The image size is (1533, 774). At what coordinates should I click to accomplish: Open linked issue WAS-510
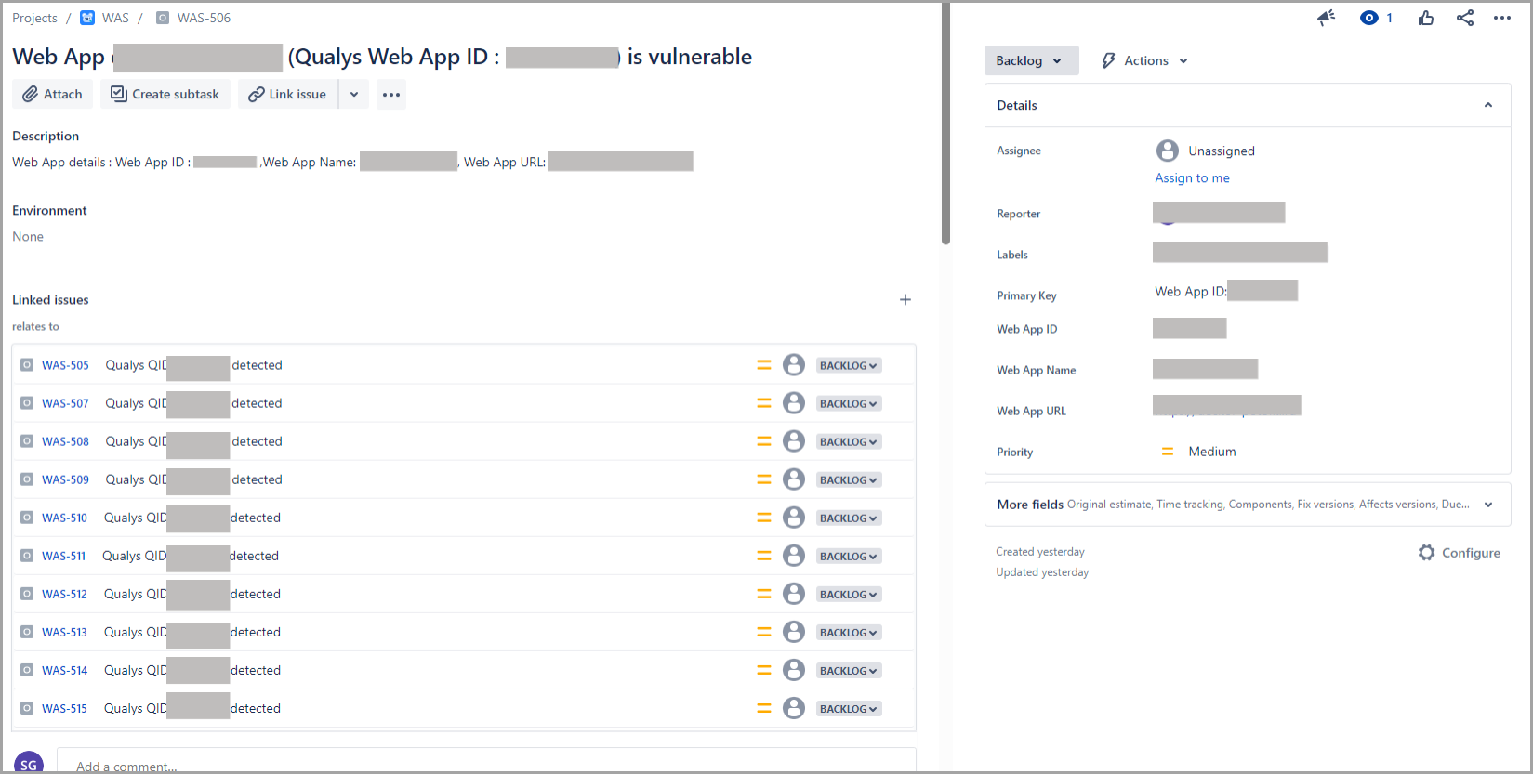click(64, 518)
